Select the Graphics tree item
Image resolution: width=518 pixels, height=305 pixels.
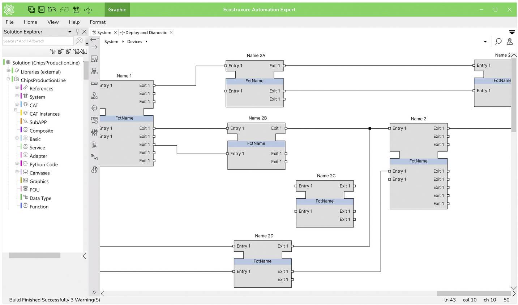[39, 181]
